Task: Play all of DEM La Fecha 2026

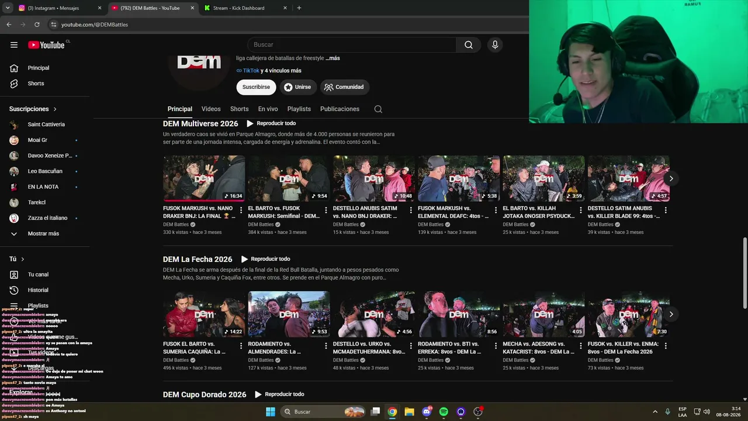Action: tap(265, 260)
